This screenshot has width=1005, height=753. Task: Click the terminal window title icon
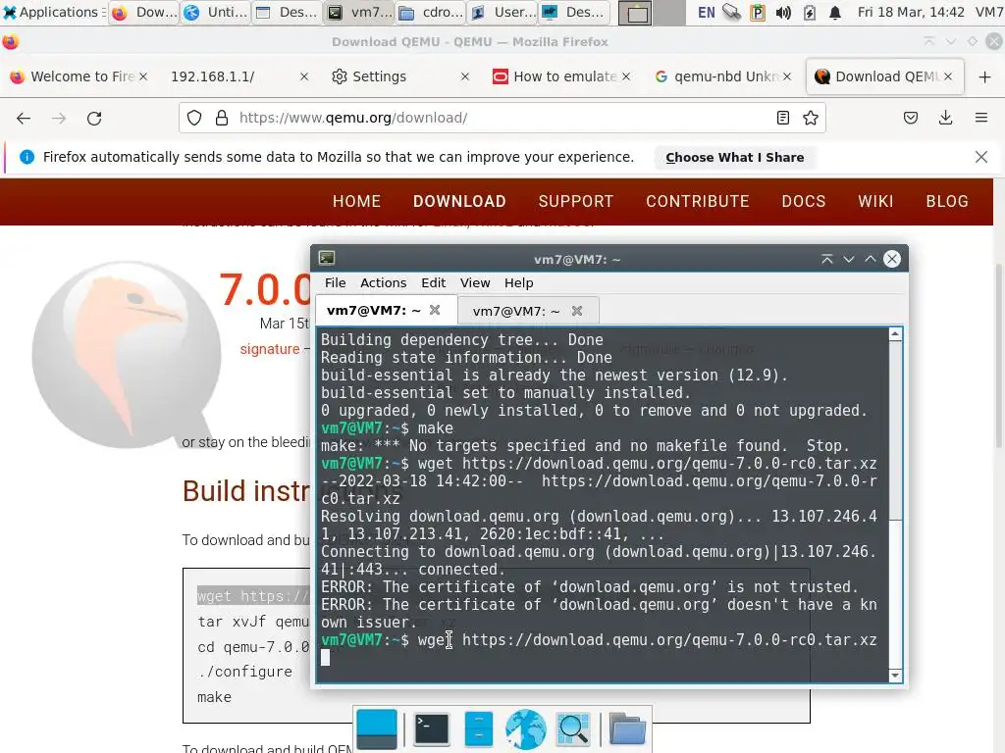point(327,258)
